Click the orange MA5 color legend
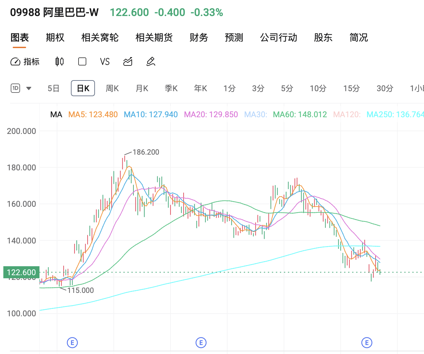 point(93,115)
